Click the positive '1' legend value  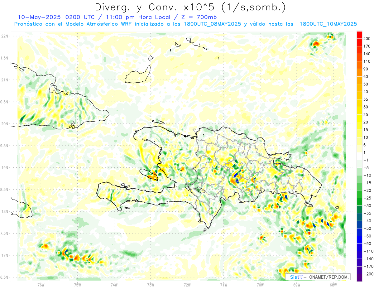coord(365,152)
